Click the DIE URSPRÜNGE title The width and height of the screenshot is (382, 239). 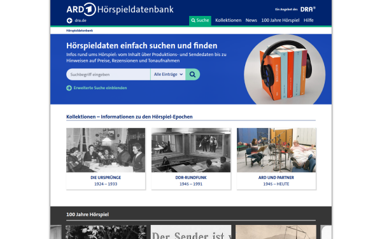coord(106,178)
